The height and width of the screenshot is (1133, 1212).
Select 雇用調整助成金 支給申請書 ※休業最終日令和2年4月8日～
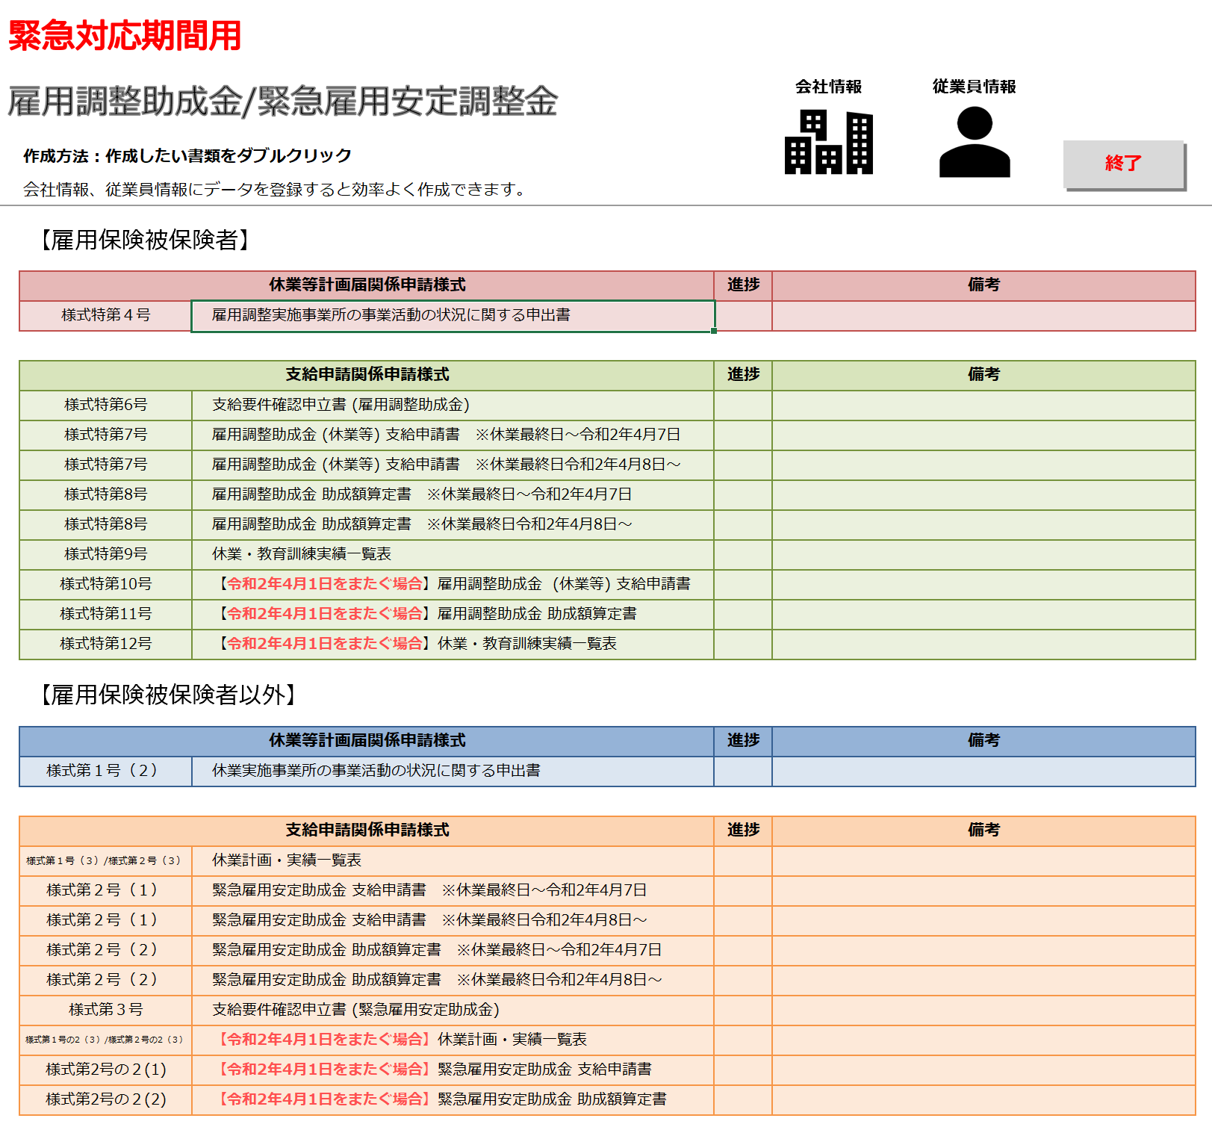[x=453, y=465]
